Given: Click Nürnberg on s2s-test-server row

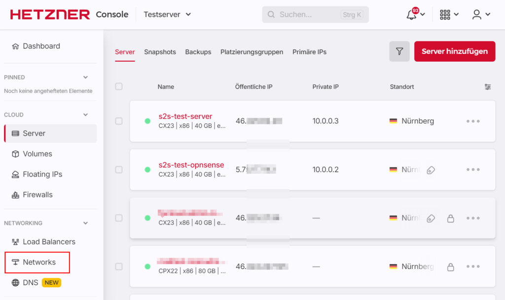Looking at the screenshot, I should [x=418, y=121].
